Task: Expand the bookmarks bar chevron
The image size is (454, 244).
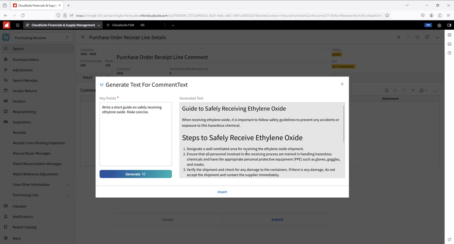Action: coord(173,25)
